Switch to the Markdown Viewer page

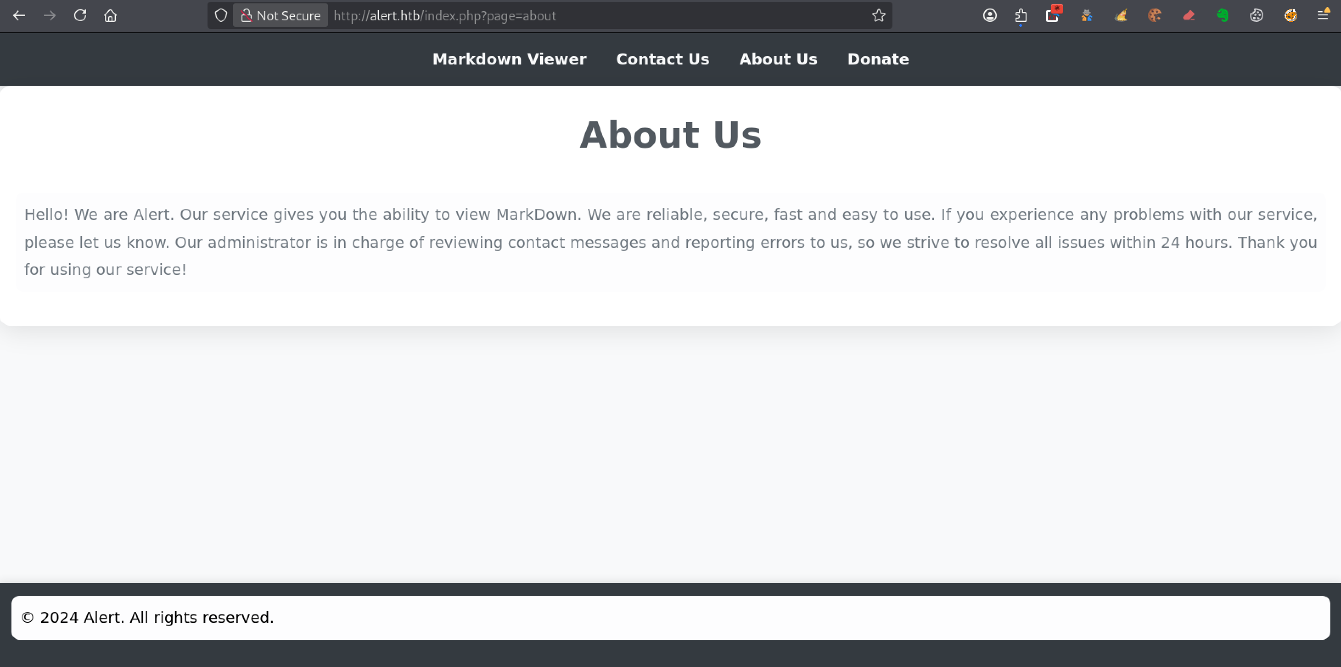coord(509,59)
